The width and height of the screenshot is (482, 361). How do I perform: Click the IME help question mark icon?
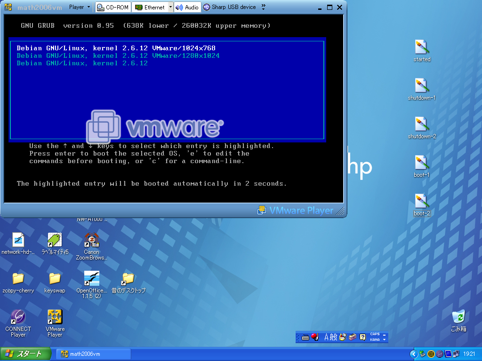point(362,337)
